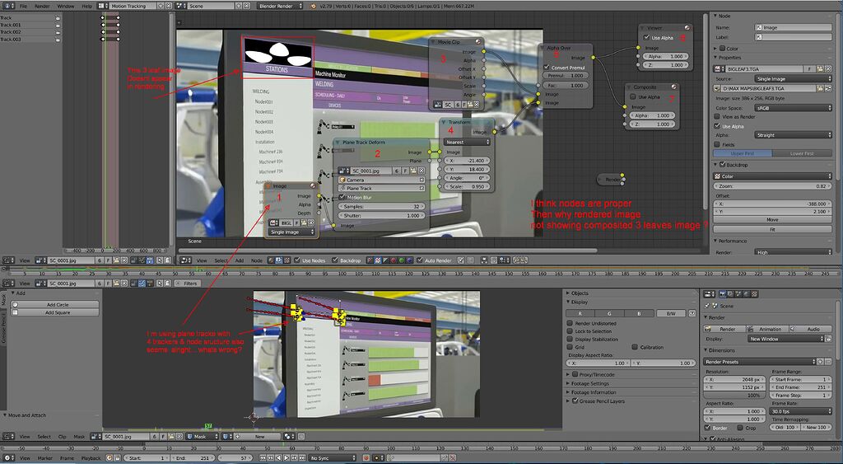
Task: Adjust the backdrop Zoom slider
Action: (772, 186)
